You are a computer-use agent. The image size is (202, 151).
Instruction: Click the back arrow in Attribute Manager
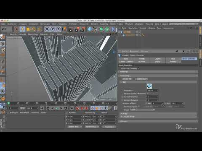pyautogui.click(x=177, y=51)
